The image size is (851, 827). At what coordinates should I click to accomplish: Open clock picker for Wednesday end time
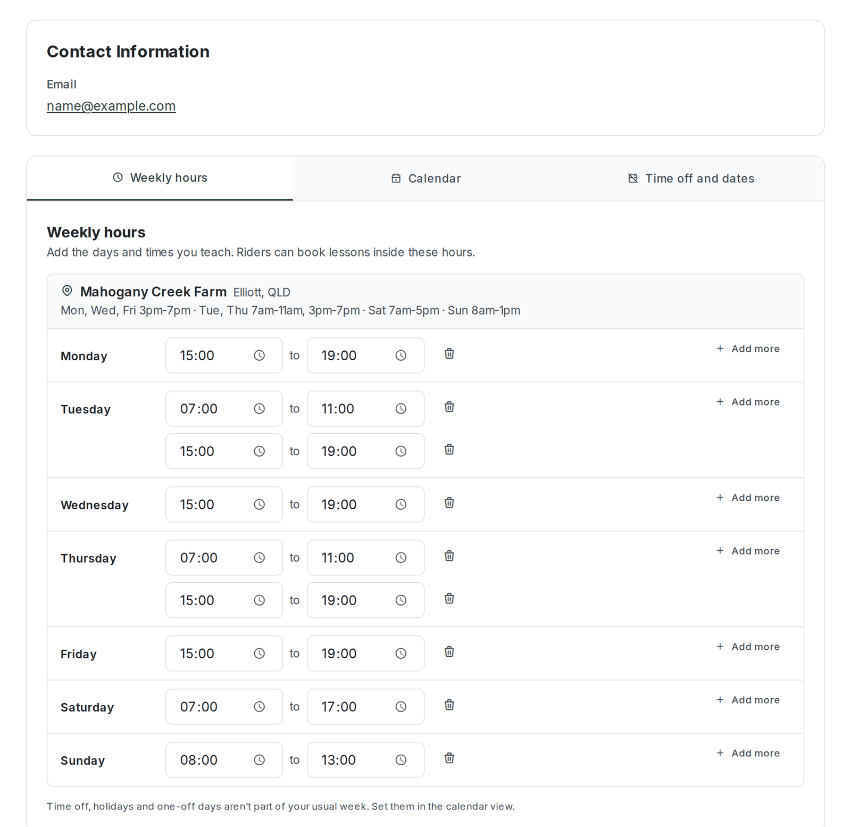click(401, 505)
